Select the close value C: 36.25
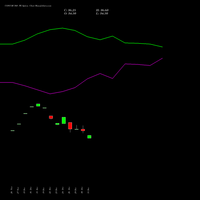This screenshot has width=200, height=200. [70, 10]
